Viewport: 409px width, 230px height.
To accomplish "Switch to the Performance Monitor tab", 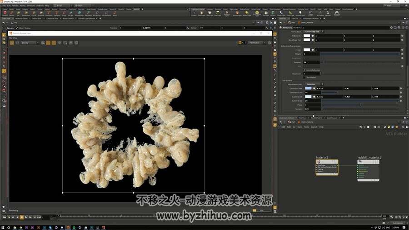I will 311,19.
